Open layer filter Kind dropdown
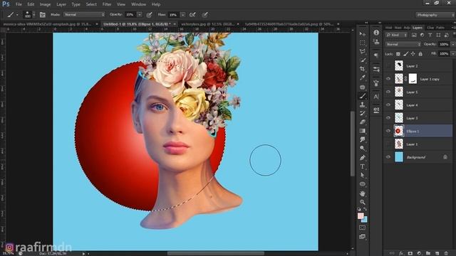Viewport: 456px width, 256px height. coord(397,35)
